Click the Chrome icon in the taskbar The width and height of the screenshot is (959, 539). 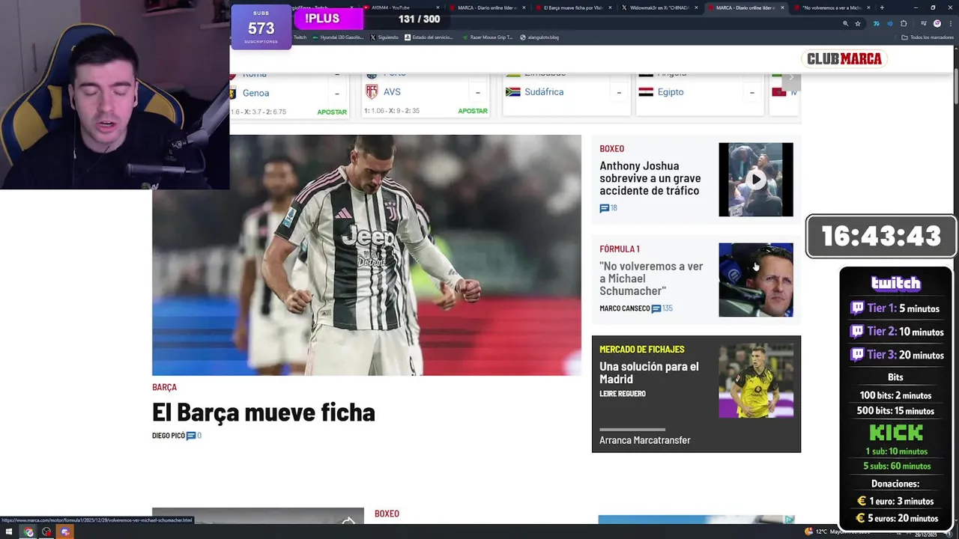click(28, 532)
